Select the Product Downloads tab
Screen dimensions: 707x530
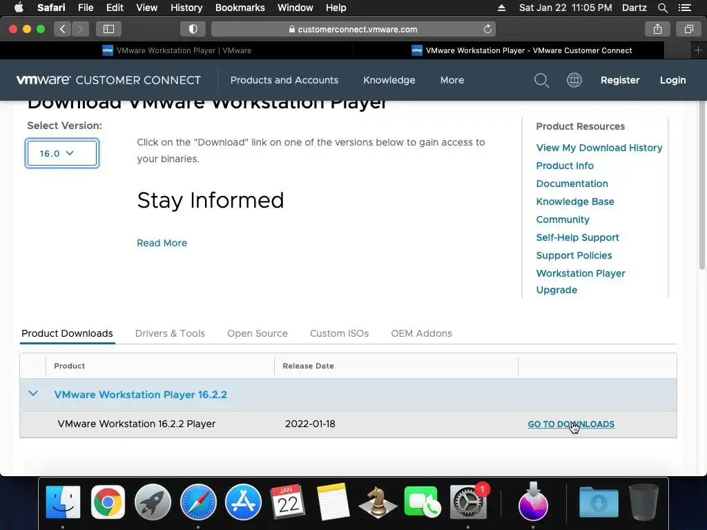click(67, 333)
